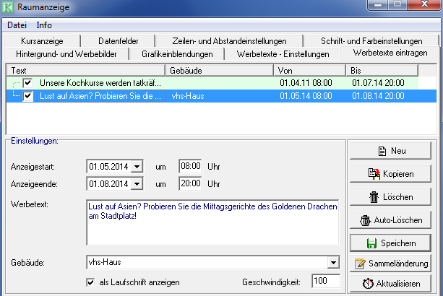This screenshot has height=296, width=443.
Task: Minimize the Raumanzeige window
Action: [378, 5]
